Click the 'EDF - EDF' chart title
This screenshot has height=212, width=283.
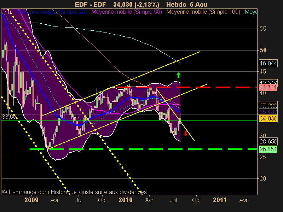(90, 5)
